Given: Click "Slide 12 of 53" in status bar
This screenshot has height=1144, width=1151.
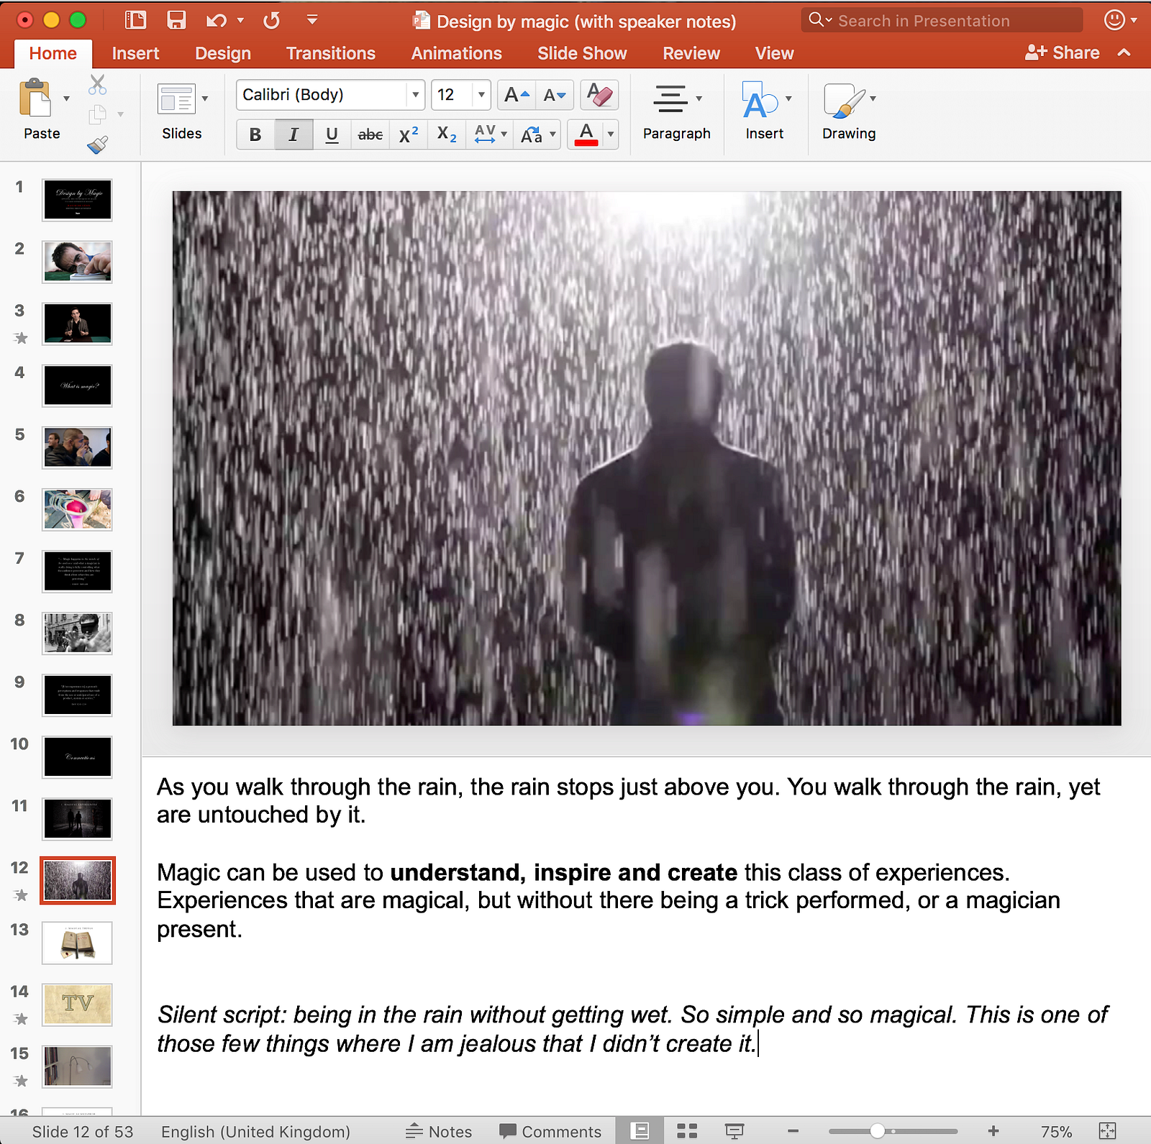Looking at the screenshot, I should click(x=83, y=1132).
